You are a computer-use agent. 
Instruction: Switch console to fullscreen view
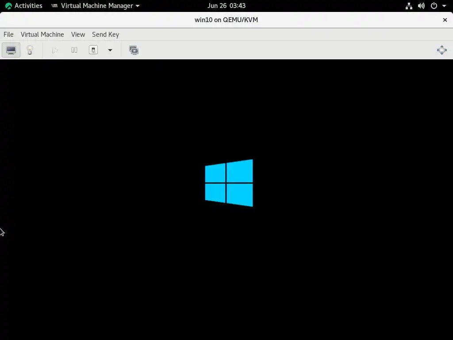pos(442,50)
